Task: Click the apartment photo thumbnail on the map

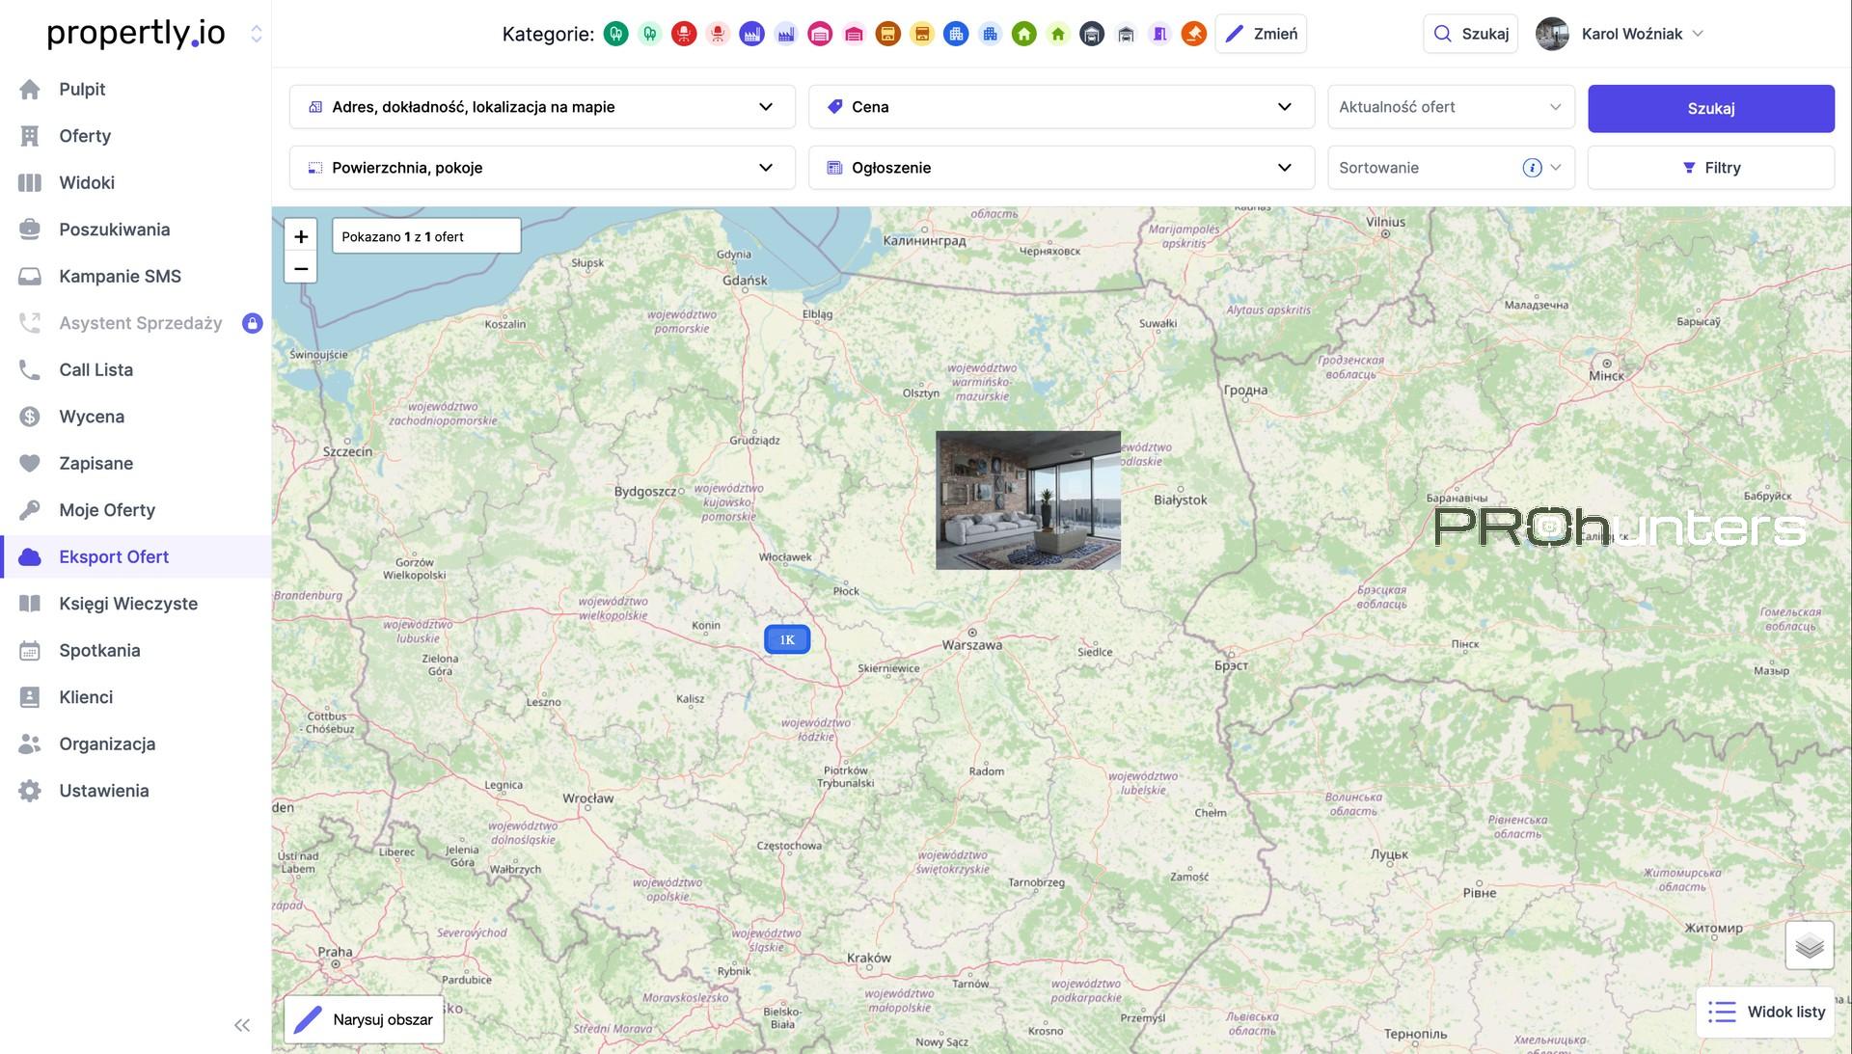Action: click(x=1027, y=500)
